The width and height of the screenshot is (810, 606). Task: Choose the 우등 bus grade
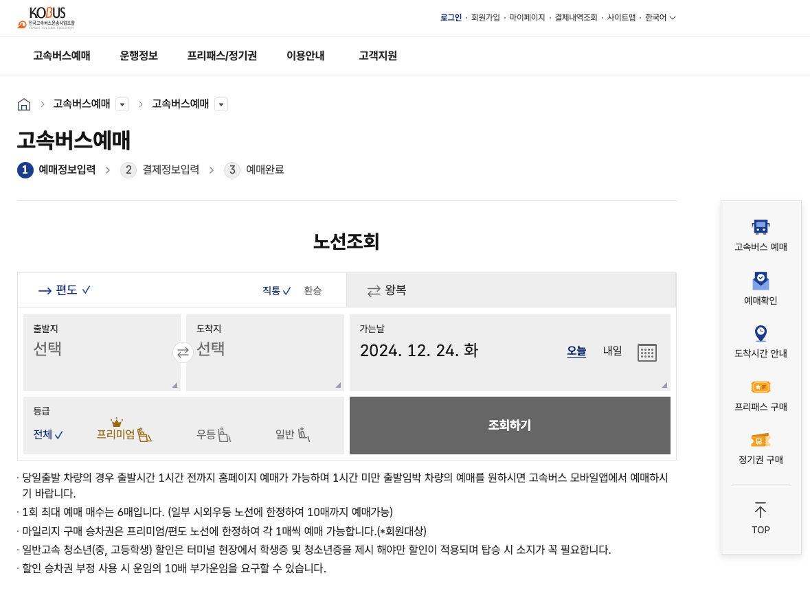(x=212, y=433)
